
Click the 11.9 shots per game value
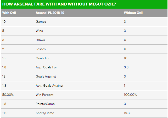pyautogui.click(x=5, y=113)
